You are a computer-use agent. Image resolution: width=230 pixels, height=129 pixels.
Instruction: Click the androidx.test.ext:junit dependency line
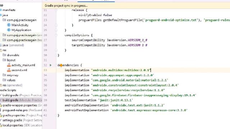[115, 105]
